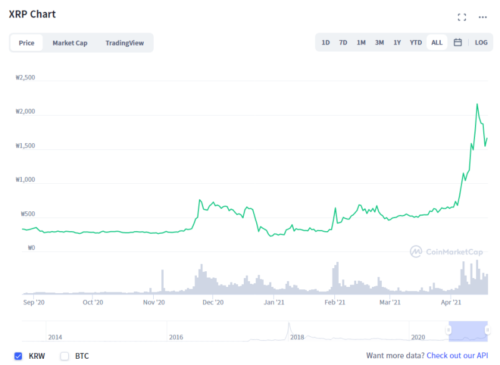The image size is (500, 365).
Task: Click the Dec '20 date label
Action: 213,302
